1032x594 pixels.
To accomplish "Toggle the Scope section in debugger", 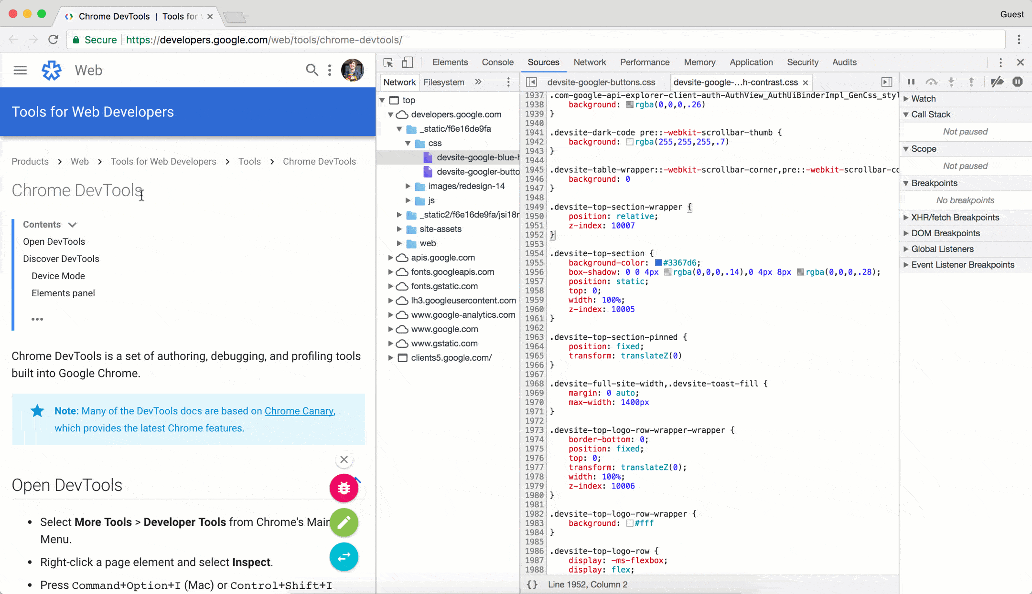I will [x=922, y=149].
